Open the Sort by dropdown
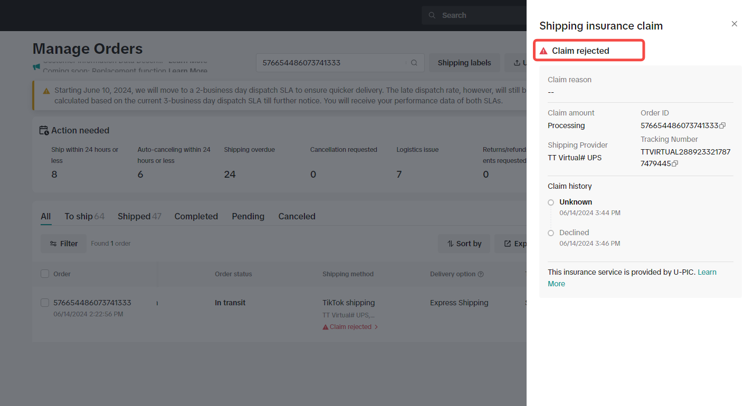Screen dimensions: 754x406 (464, 244)
